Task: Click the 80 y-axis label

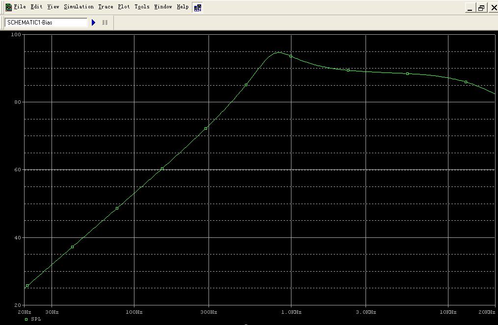Action: [x=18, y=102]
